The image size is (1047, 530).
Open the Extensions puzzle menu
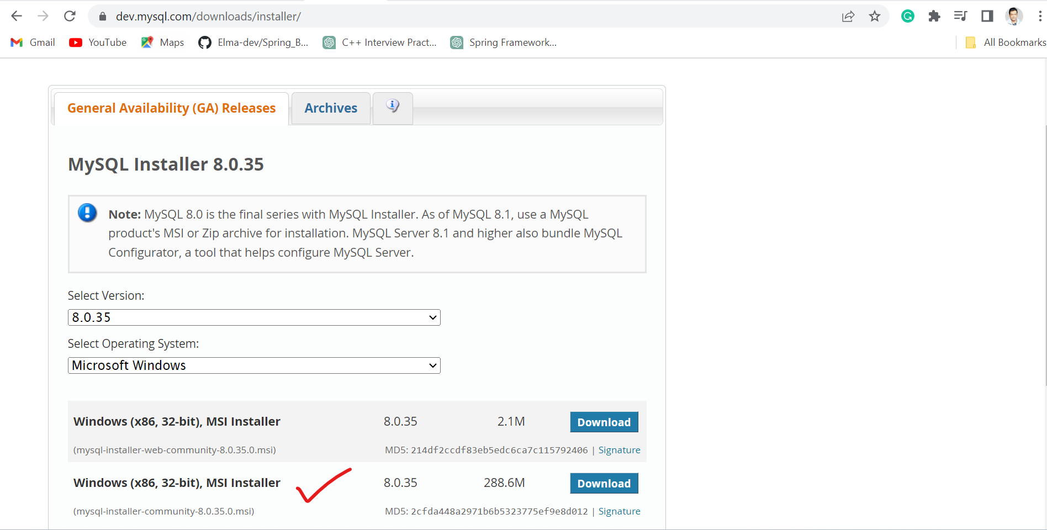pos(934,16)
